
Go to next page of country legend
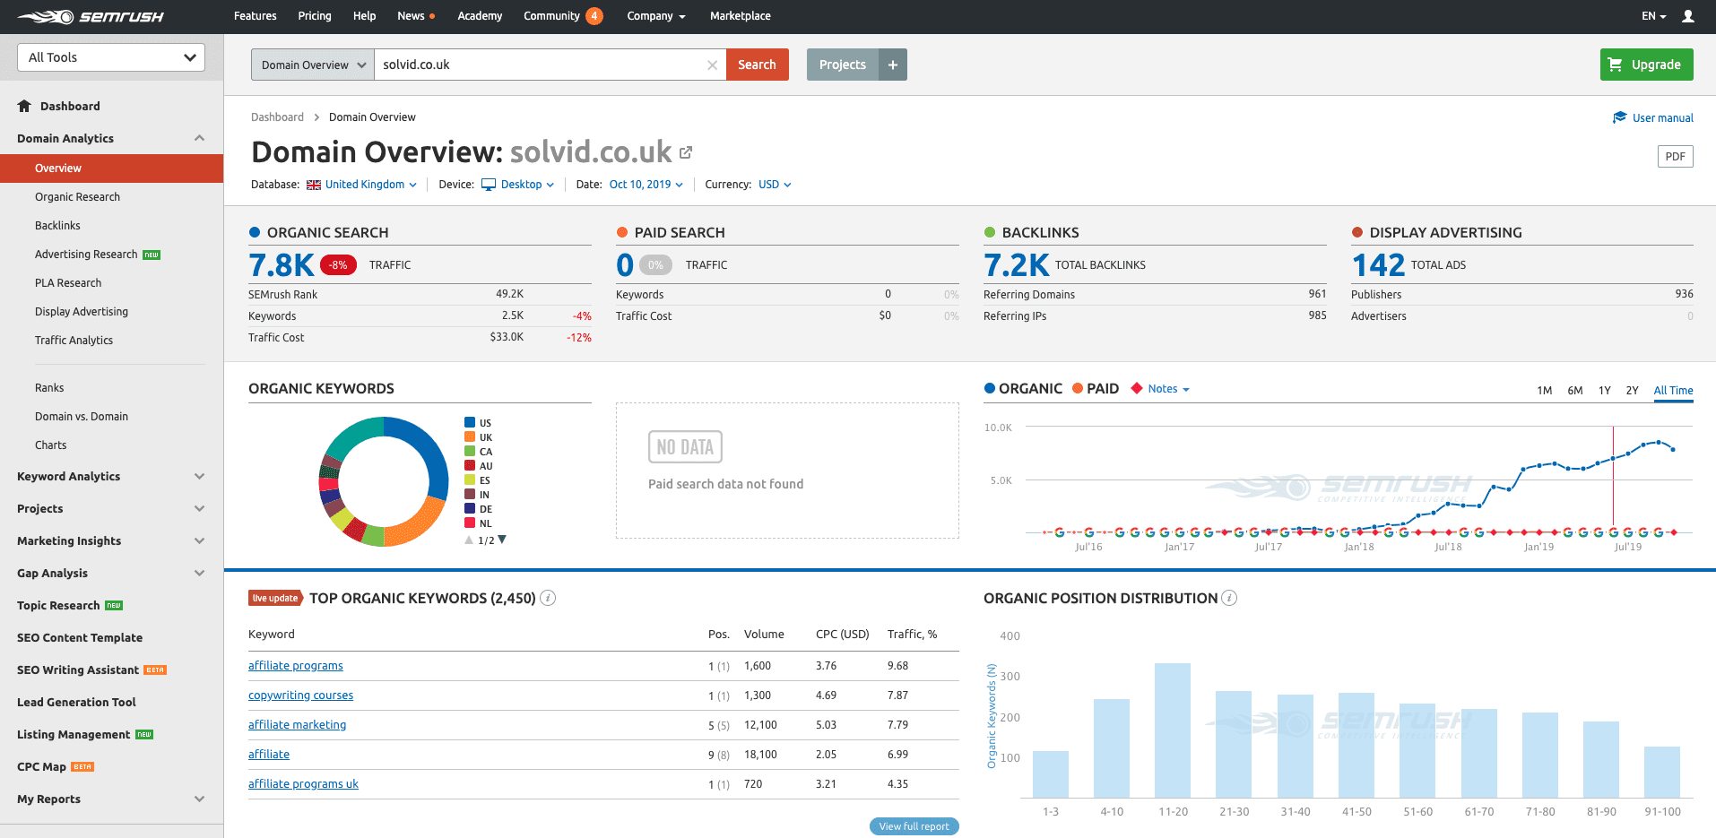tap(502, 540)
